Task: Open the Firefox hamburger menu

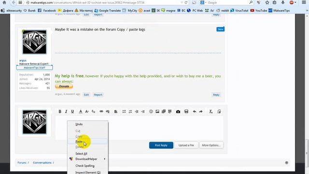Action: [304, 2]
